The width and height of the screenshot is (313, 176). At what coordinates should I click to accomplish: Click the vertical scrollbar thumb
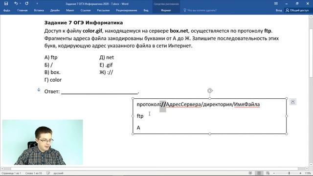[x=311, y=53]
